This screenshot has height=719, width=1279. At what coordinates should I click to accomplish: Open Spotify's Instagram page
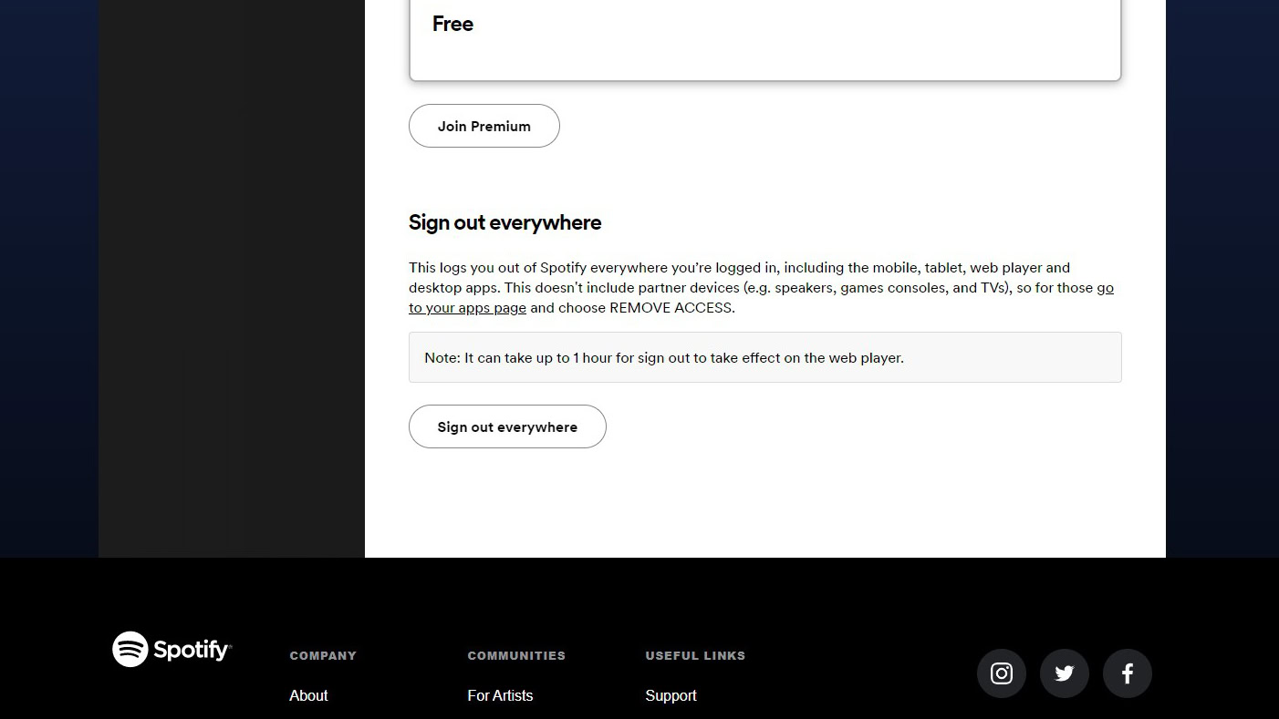(x=1002, y=673)
